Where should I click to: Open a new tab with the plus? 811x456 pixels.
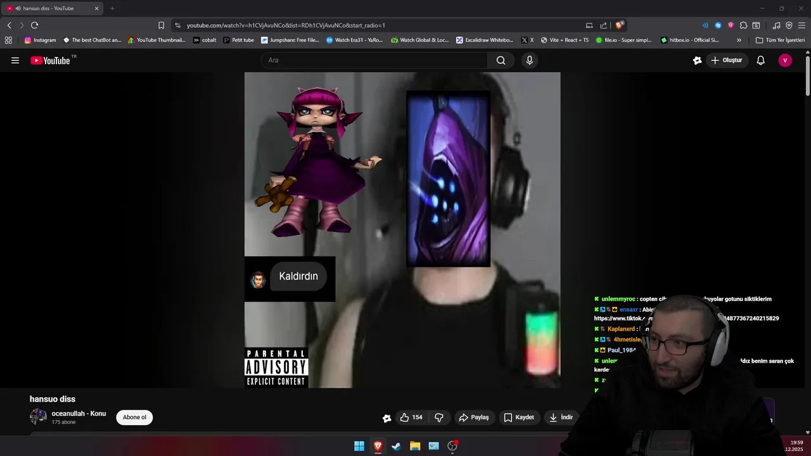(112, 8)
